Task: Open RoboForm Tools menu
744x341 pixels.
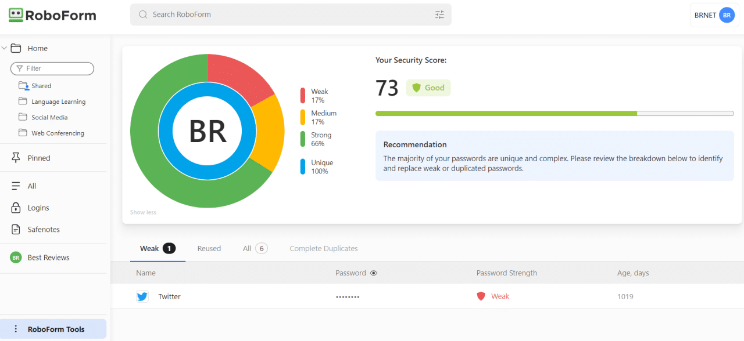Action: pos(56,329)
